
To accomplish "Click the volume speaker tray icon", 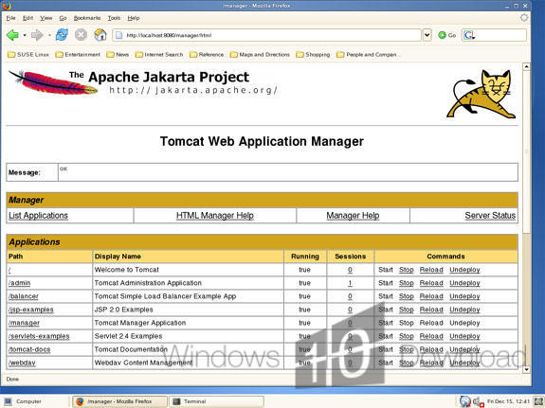I will tap(478, 401).
